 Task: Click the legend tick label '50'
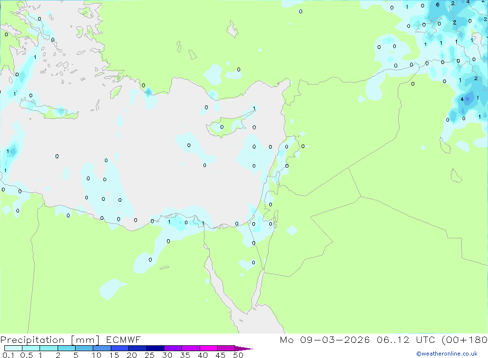[x=238, y=355]
